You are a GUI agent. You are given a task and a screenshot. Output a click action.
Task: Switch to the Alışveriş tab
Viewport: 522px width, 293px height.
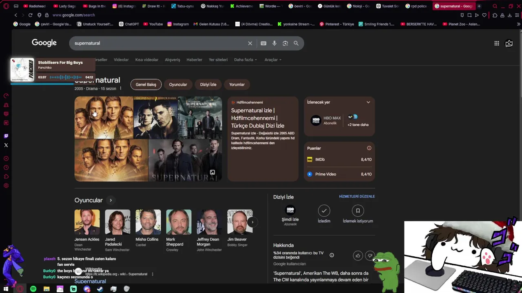[x=173, y=60]
